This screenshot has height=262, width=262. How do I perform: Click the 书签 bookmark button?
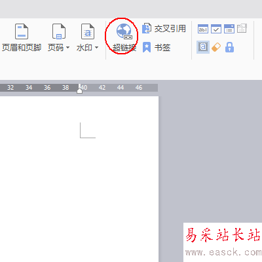[x=157, y=47]
